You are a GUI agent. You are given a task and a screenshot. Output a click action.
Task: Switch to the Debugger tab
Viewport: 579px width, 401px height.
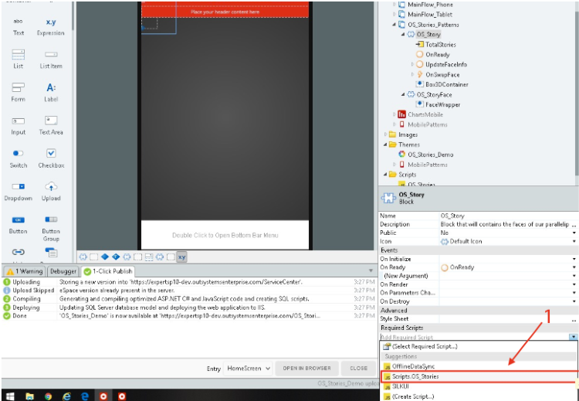(63, 271)
